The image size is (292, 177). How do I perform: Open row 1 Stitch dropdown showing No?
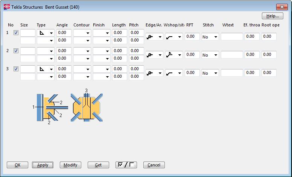pos(210,37)
